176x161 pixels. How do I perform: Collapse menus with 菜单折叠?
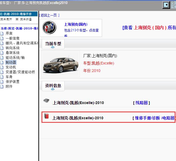pos(26,19)
